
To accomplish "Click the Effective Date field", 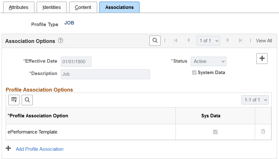I will (x=76, y=62).
